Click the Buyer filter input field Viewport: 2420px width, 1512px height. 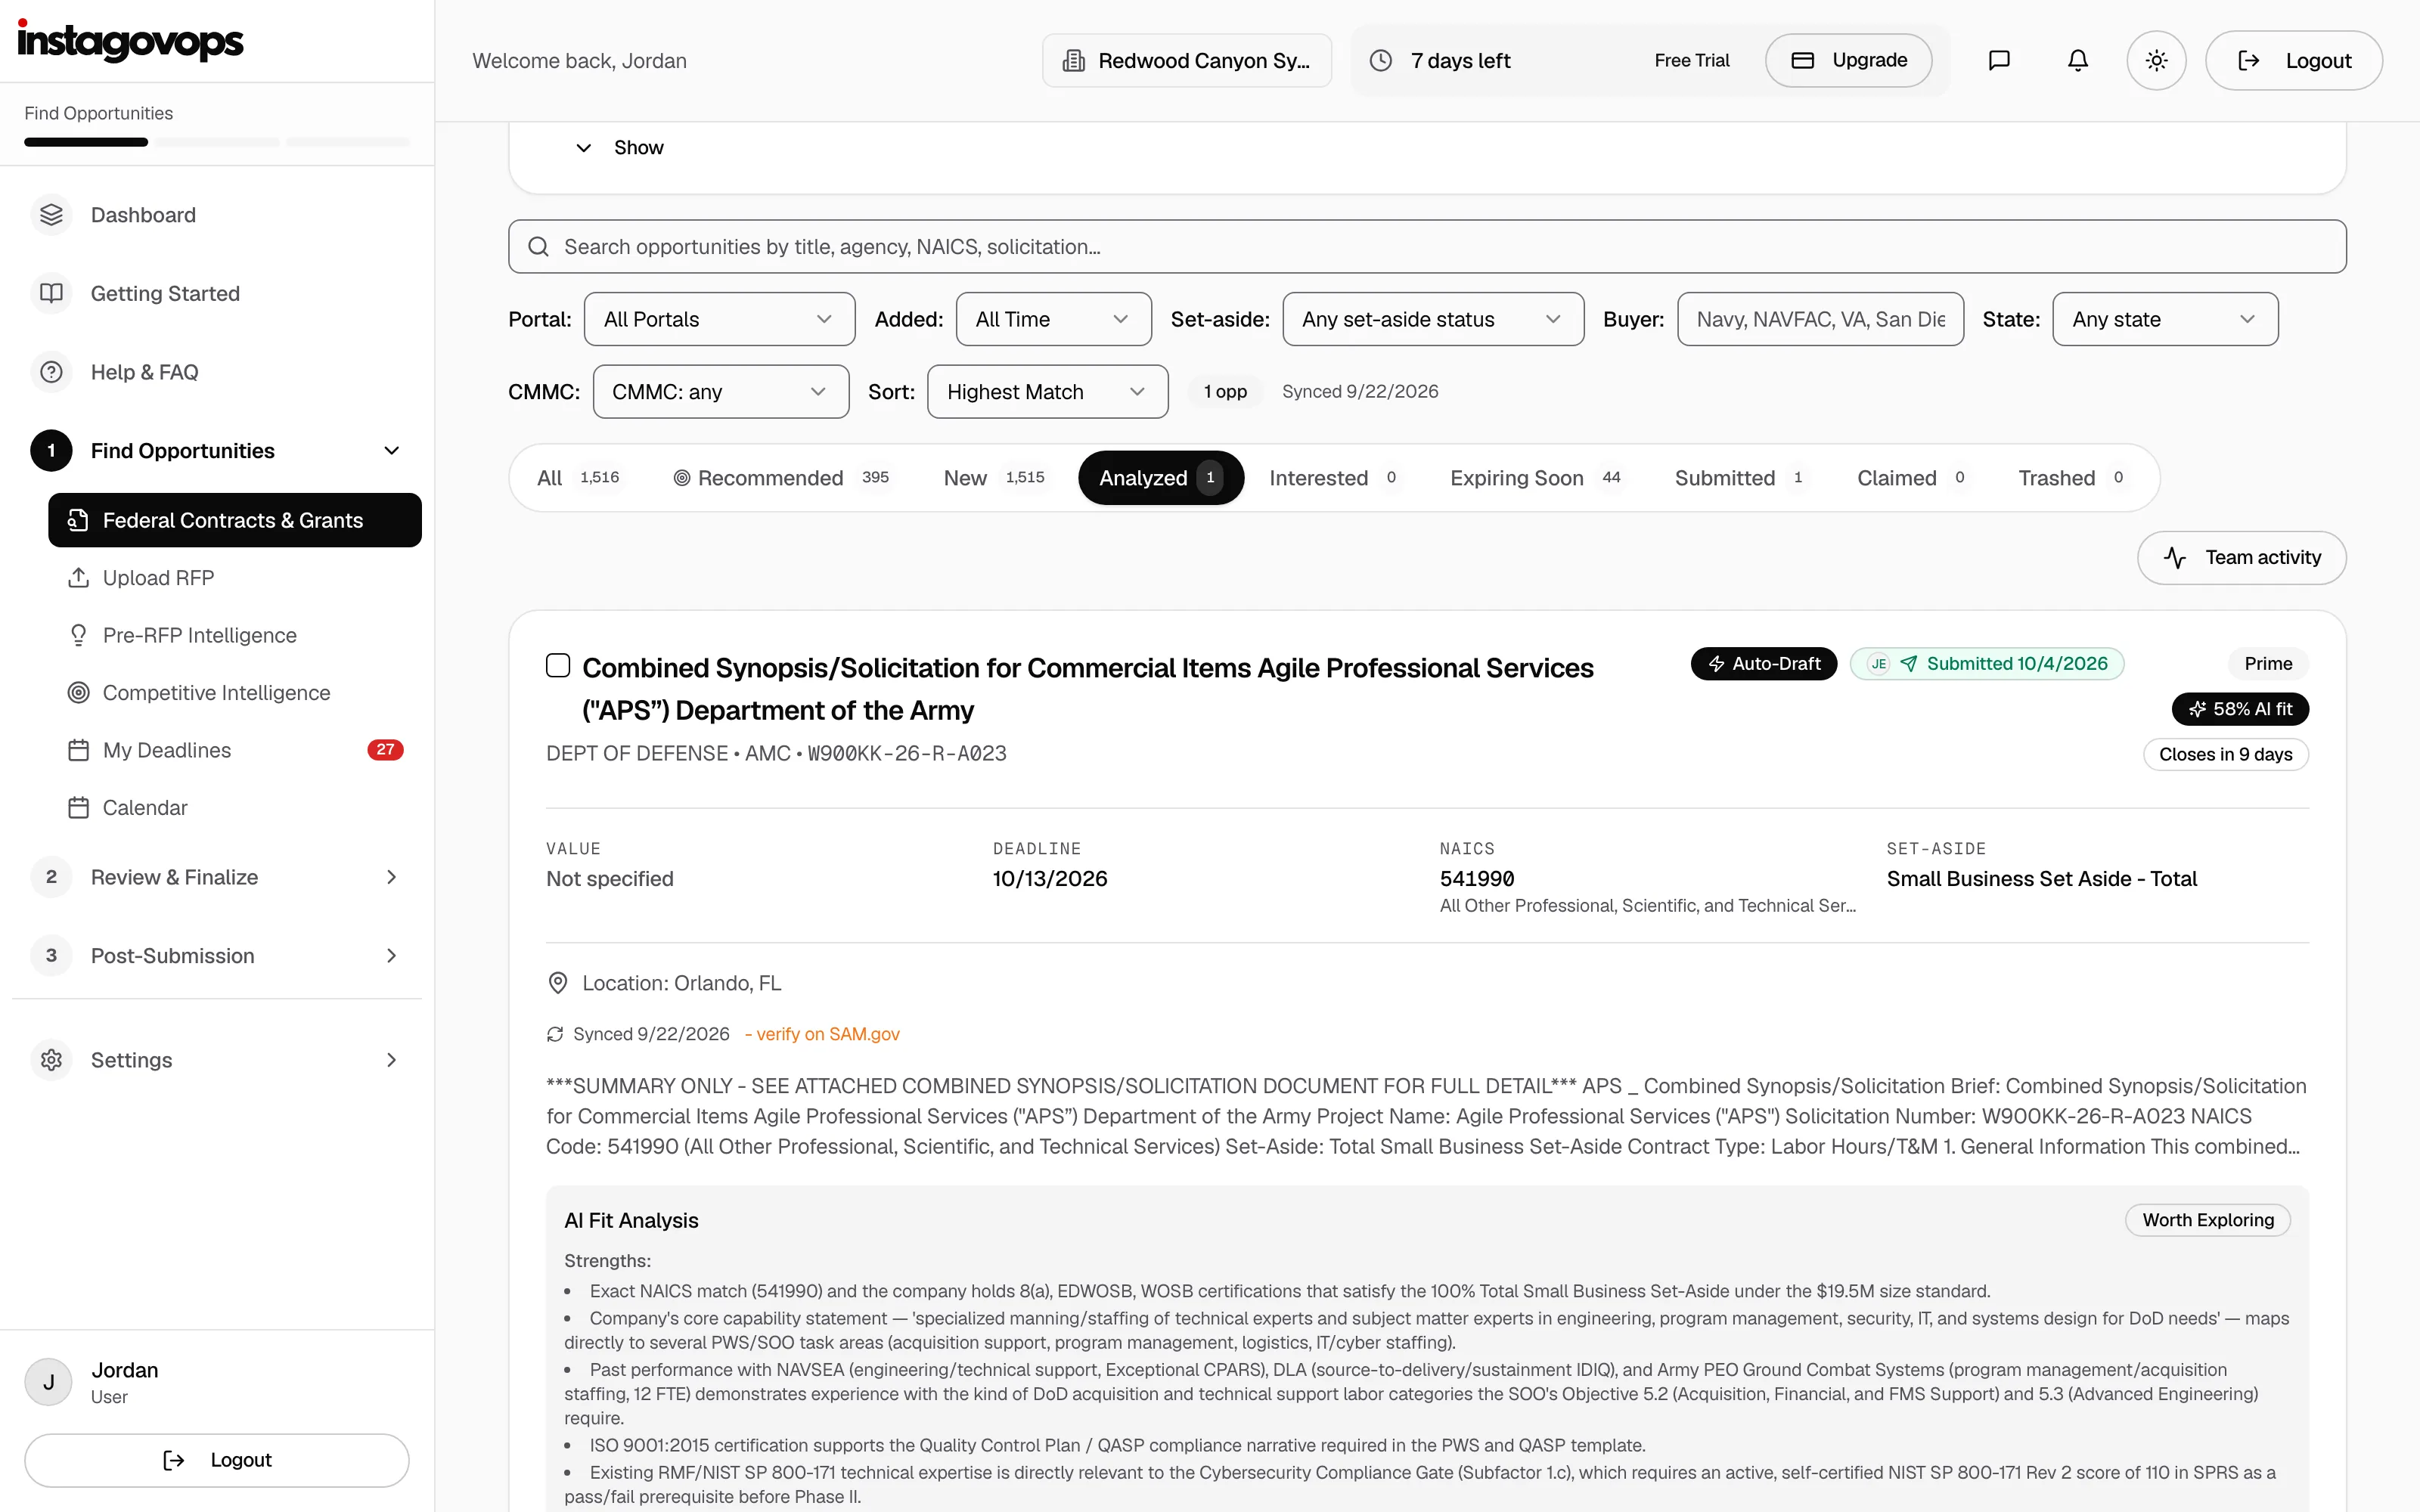pos(1820,319)
